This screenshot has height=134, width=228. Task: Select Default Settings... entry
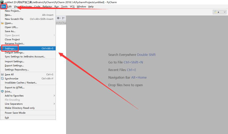(x=28, y=53)
